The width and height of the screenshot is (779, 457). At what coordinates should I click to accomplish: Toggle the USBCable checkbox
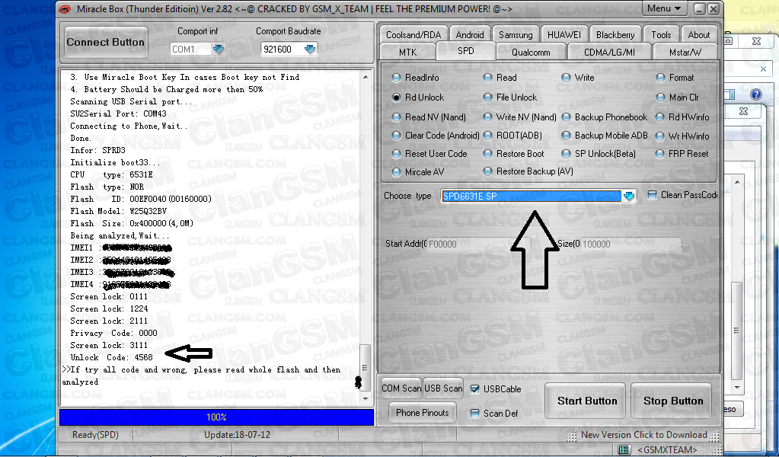[x=475, y=389]
